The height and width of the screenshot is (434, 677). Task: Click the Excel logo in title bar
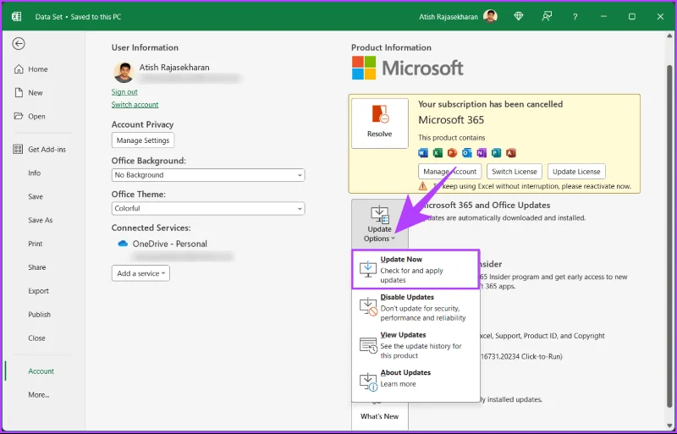pos(16,17)
